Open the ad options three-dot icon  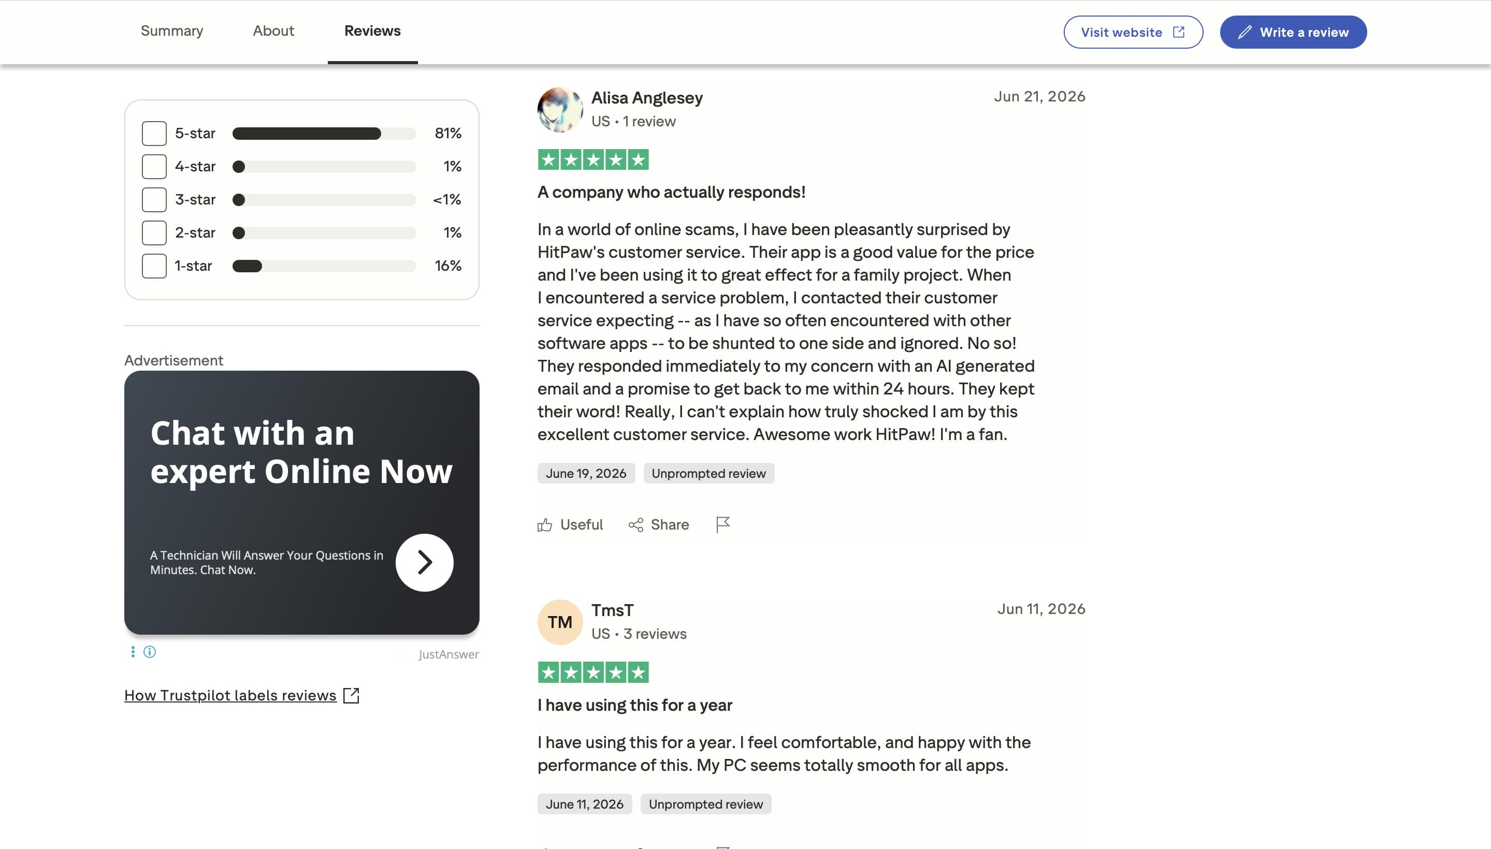click(133, 652)
